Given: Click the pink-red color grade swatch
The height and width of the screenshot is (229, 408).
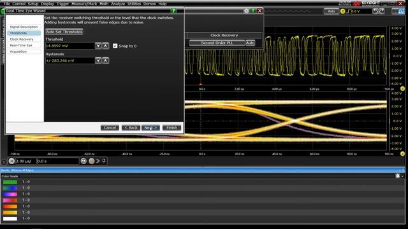Looking at the screenshot, I should point(10,200).
